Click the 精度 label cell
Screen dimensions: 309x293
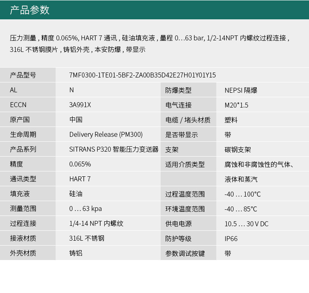click(x=28, y=164)
